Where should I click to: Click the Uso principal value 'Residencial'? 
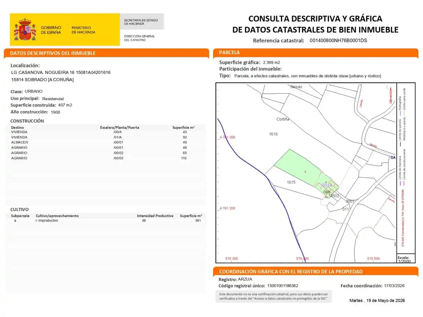point(53,99)
